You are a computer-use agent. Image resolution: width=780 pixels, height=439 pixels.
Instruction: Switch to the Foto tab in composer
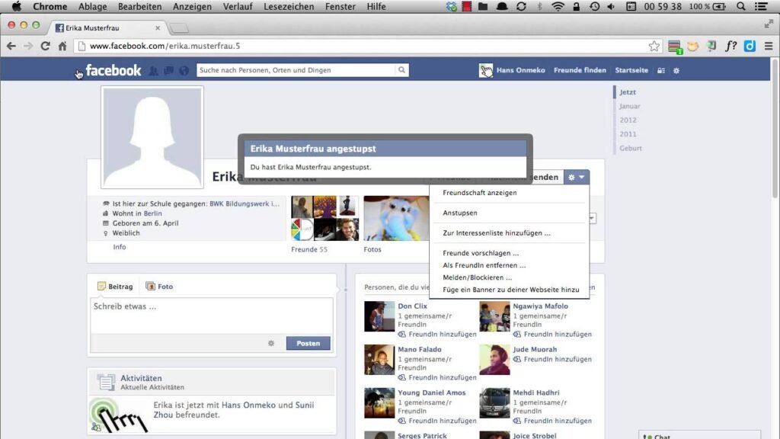click(x=160, y=287)
